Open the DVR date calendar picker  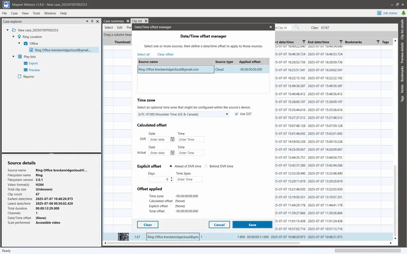[x=172, y=139]
